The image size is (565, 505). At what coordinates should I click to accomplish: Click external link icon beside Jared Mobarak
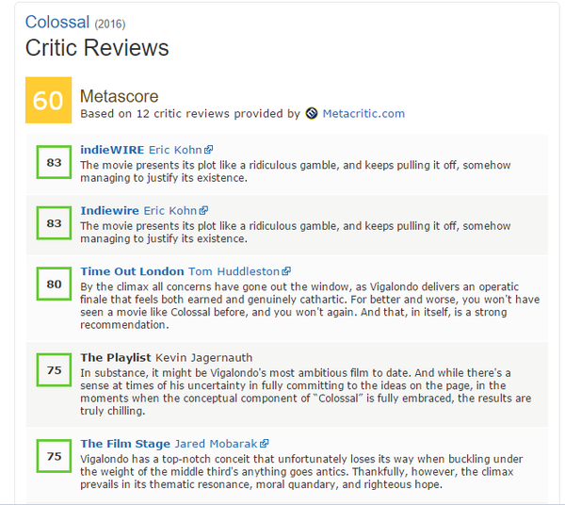265,444
